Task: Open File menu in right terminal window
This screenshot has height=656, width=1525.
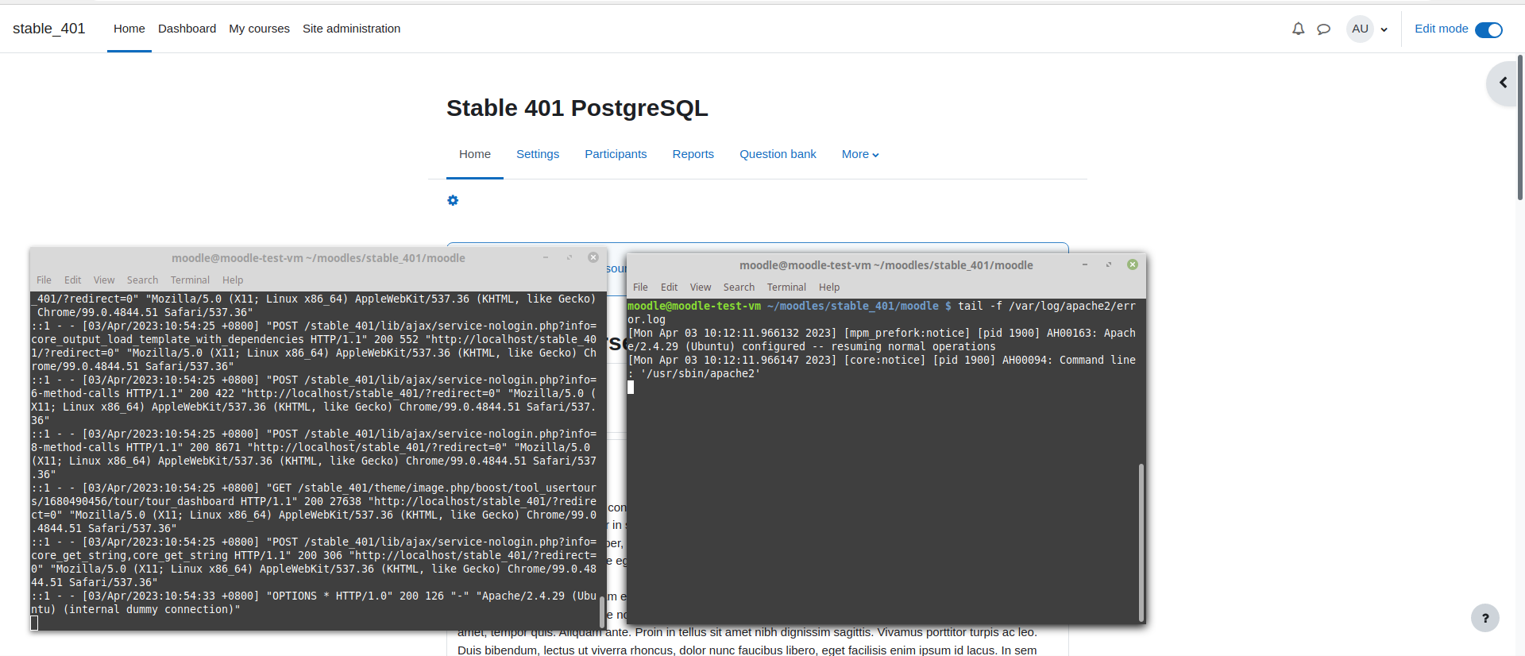Action: [x=640, y=287]
